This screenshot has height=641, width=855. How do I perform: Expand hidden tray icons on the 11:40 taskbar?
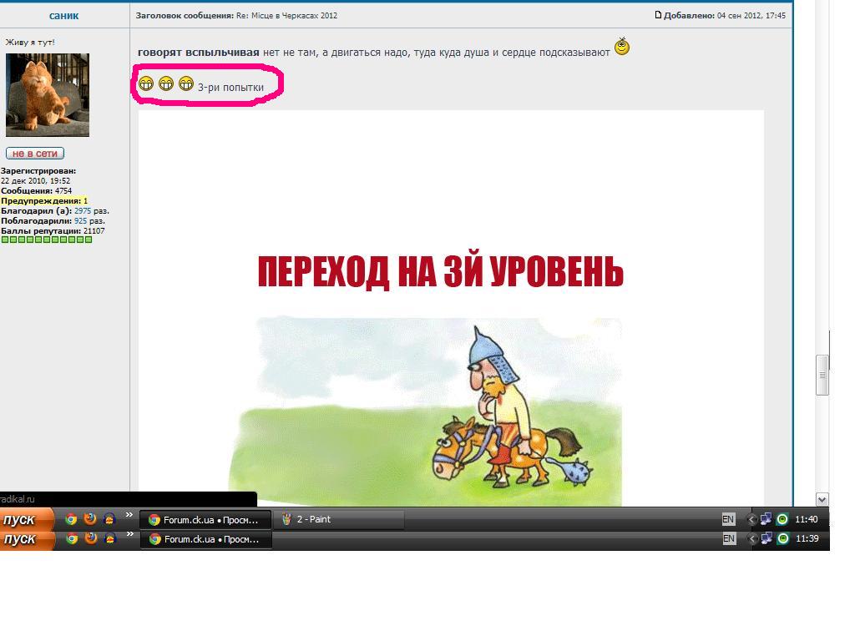pyautogui.click(x=751, y=519)
